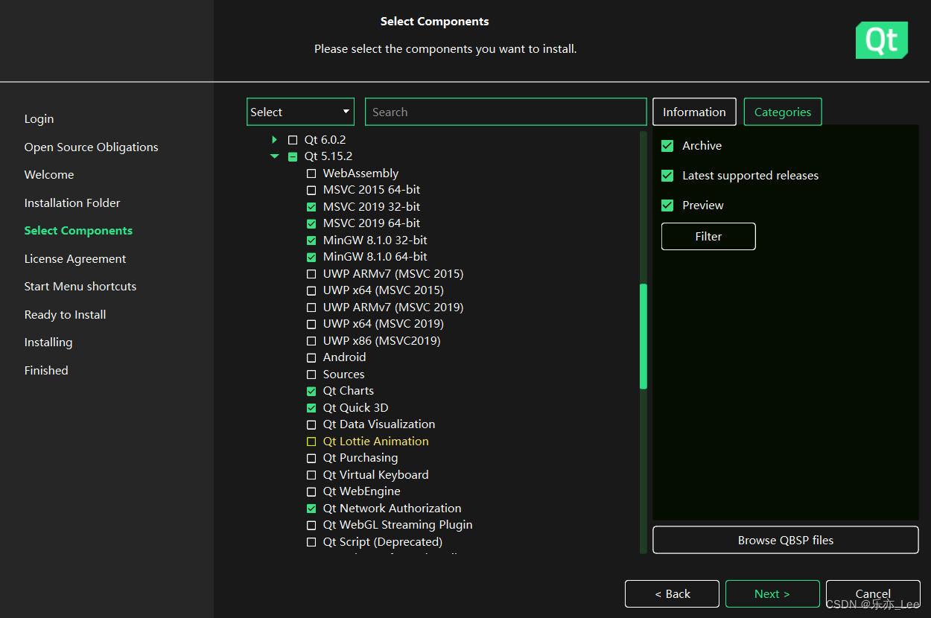This screenshot has width=931, height=618.
Task: Check Qt Data Visualization
Action: [x=311, y=424]
